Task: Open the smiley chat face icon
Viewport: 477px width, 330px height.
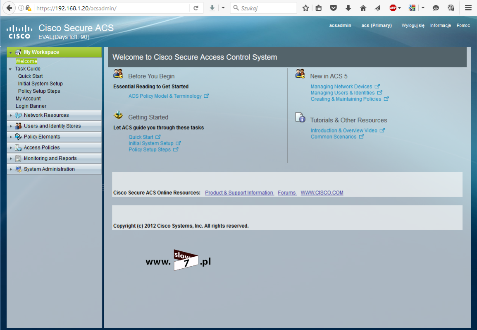Action: [x=436, y=8]
